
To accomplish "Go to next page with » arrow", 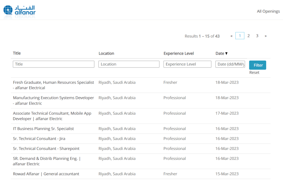I will point(266,36).
